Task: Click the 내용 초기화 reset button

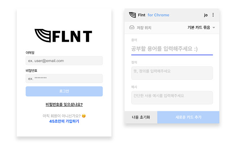Action: 141,117
